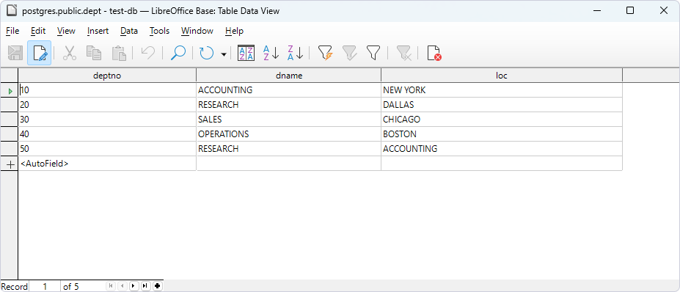Click the cell containing DALLAS

click(x=502, y=105)
